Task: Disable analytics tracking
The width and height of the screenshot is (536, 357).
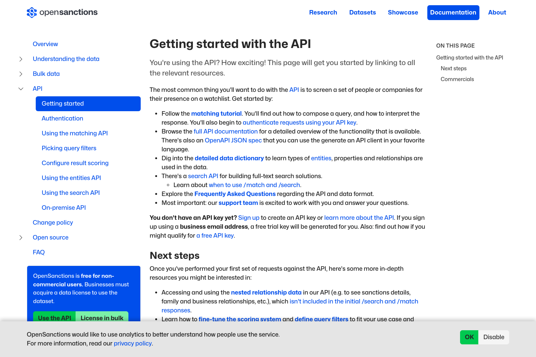Action: pyautogui.click(x=494, y=337)
